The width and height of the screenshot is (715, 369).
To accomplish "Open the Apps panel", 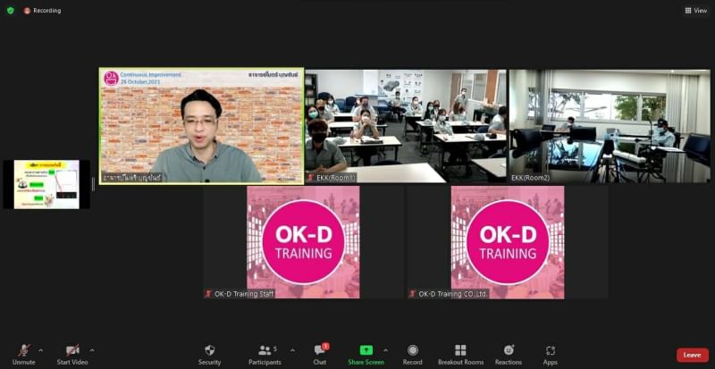I will coord(551,355).
